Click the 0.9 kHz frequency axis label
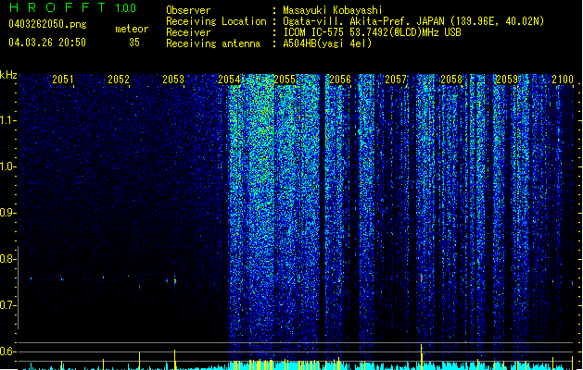The image size is (583, 370). (x=8, y=213)
